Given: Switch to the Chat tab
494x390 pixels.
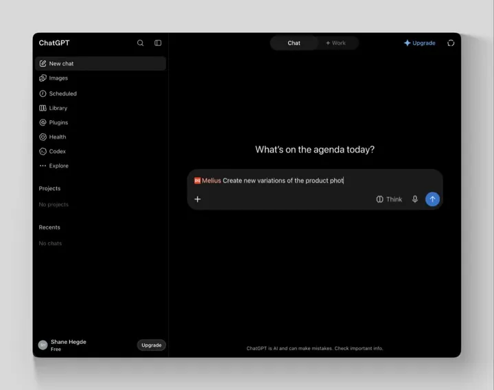Looking at the screenshot, I should click(294, 43).
